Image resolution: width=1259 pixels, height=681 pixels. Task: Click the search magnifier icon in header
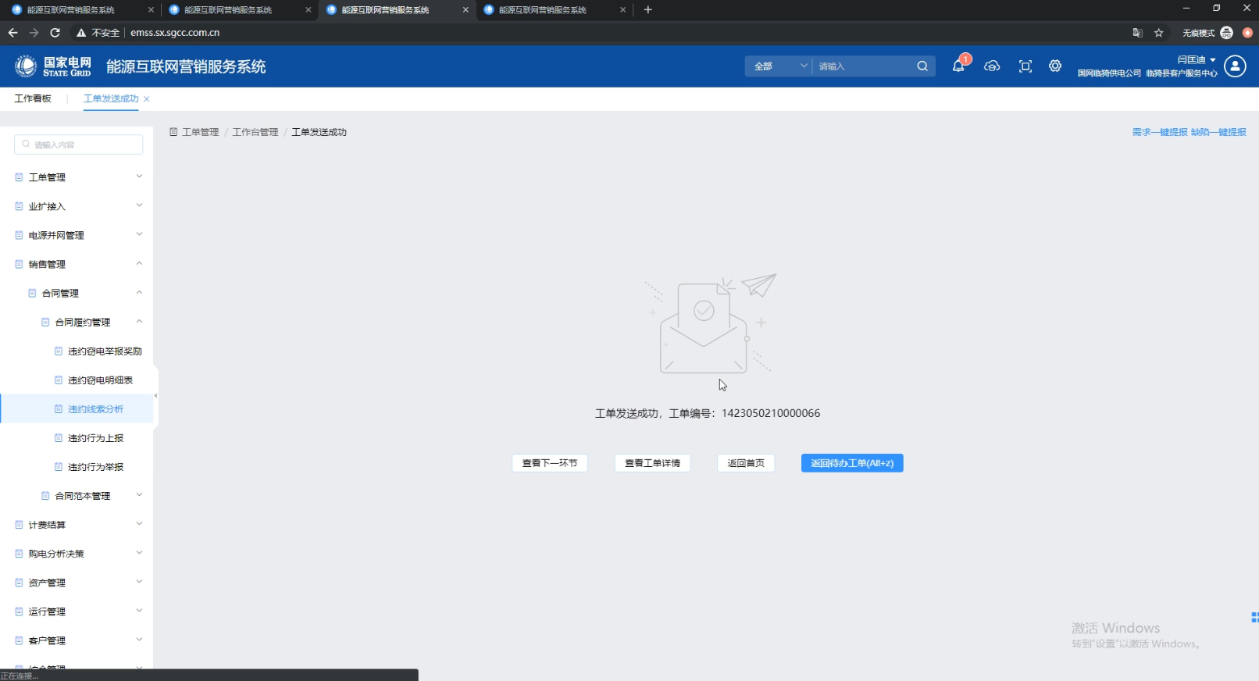[922, 66]
